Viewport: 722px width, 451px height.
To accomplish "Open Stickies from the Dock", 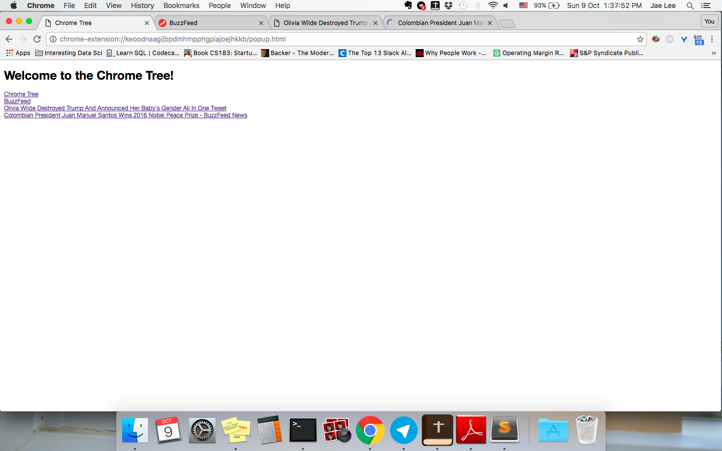I will coord(236,430).
